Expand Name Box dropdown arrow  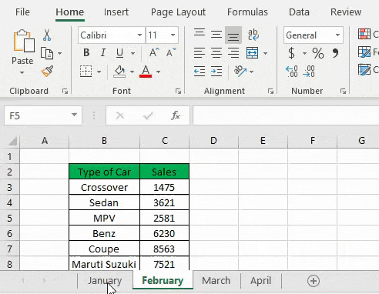(74, 115)
